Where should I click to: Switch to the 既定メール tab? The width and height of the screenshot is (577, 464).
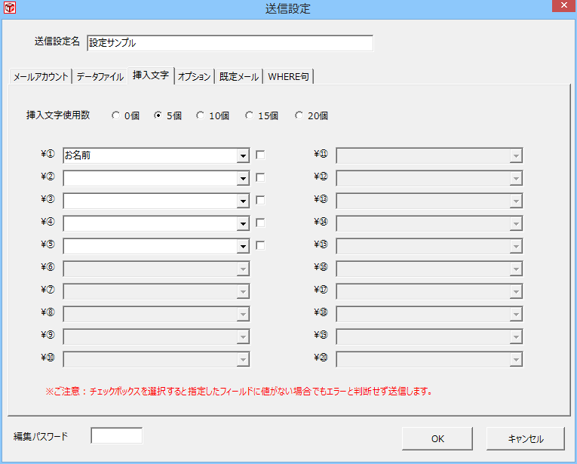239,76
